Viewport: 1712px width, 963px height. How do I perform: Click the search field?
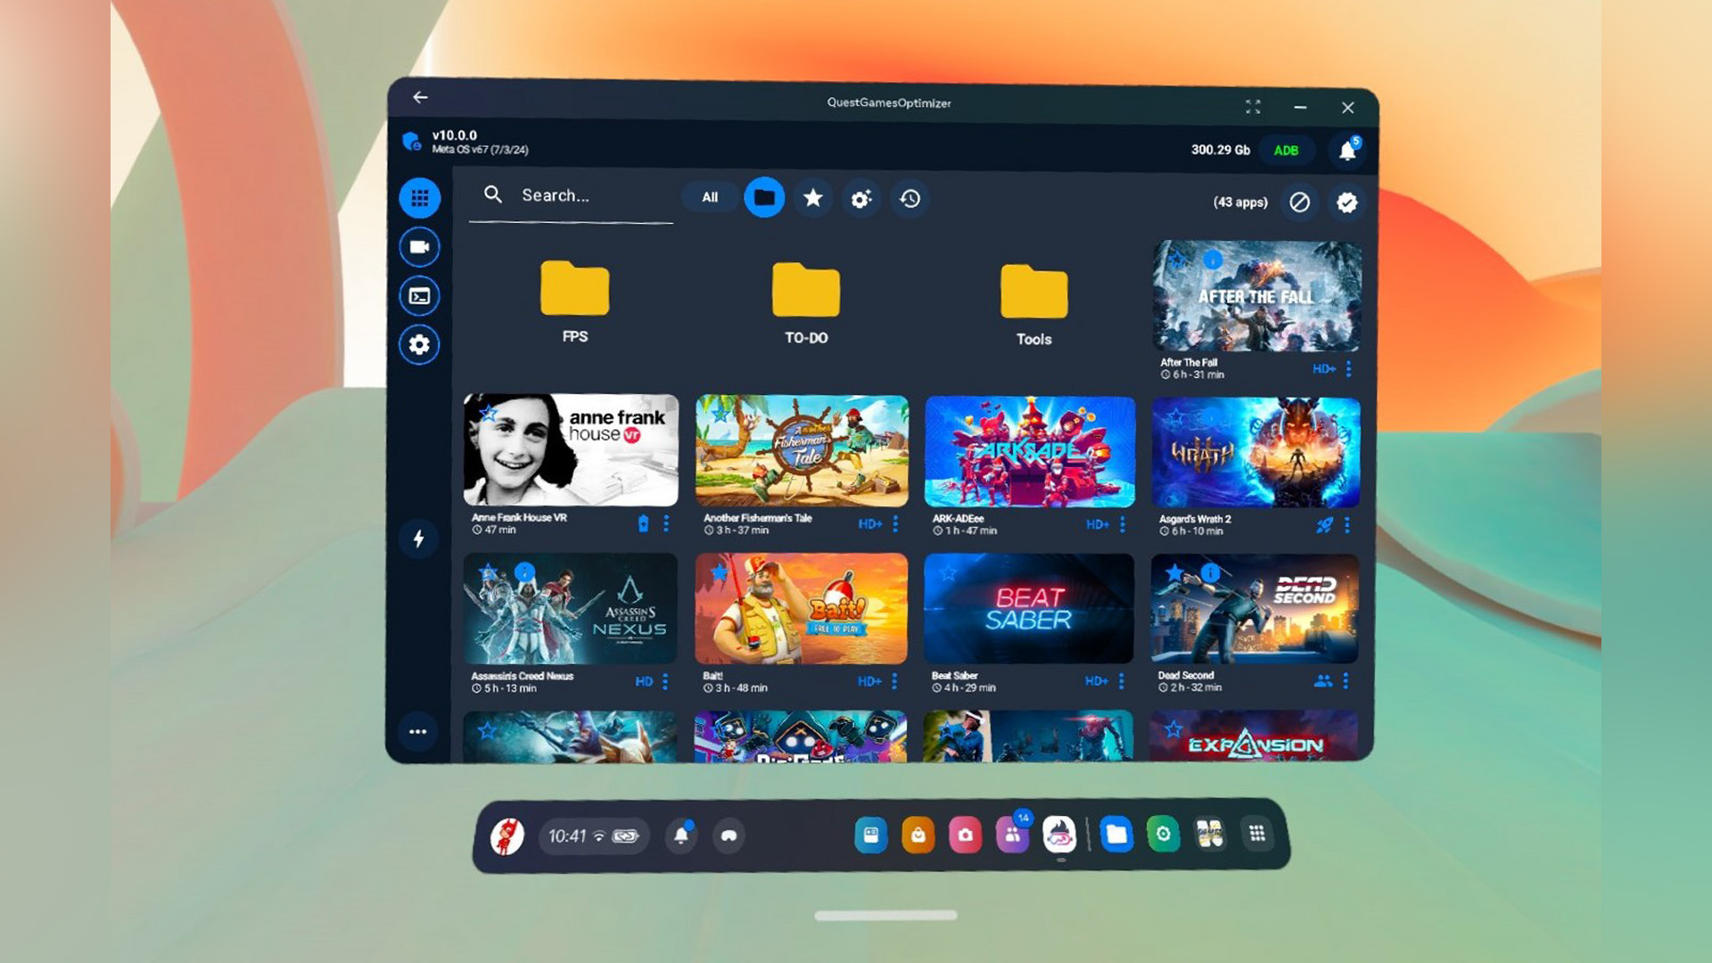point(571,195)
